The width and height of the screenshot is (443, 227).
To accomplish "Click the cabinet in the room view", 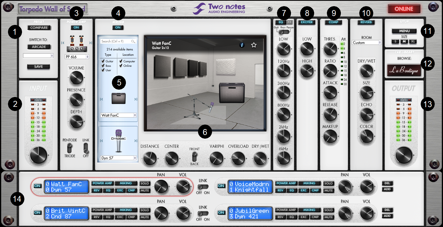I will coord(232,93).
